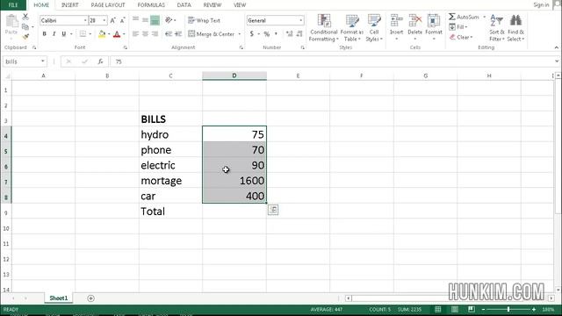
Task: Toggle Bold formatting
Action: tap(44, 34)
